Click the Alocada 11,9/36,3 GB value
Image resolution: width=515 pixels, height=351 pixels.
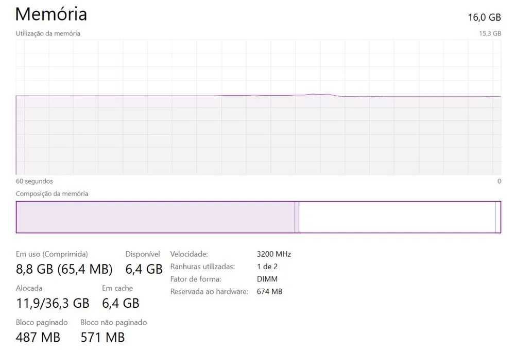click(x=53, y=303)
